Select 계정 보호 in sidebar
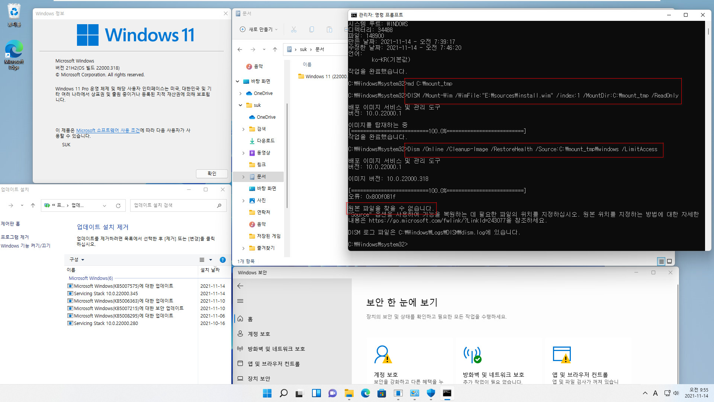The image size is (714, 402). [293, 334]
